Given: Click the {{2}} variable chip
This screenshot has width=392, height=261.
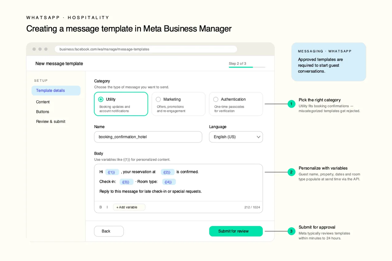Looking at the screenshot, I should [168, 172].
